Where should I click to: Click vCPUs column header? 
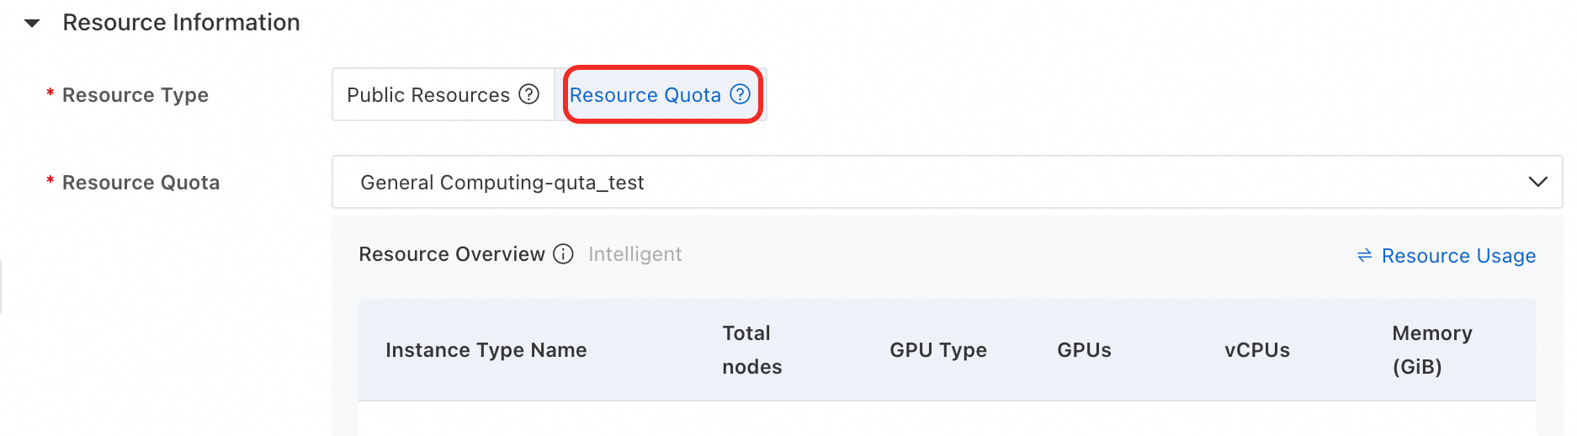1256,350
